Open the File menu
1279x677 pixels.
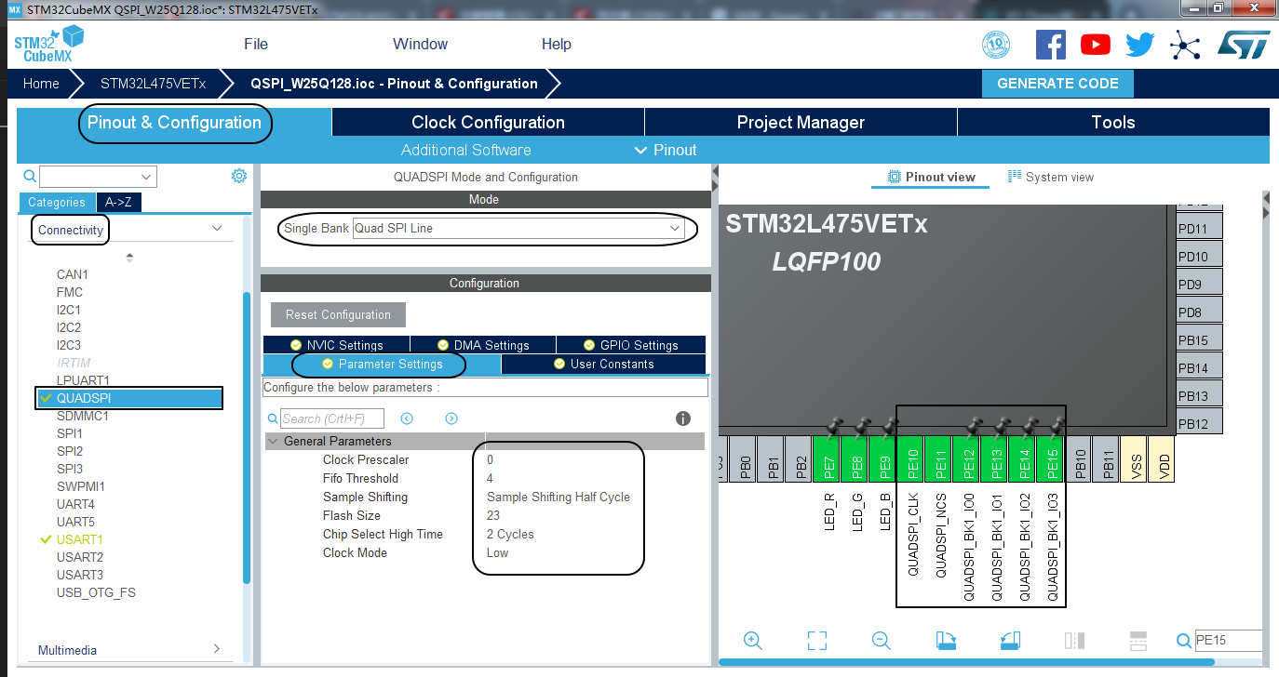click(254, 44)
